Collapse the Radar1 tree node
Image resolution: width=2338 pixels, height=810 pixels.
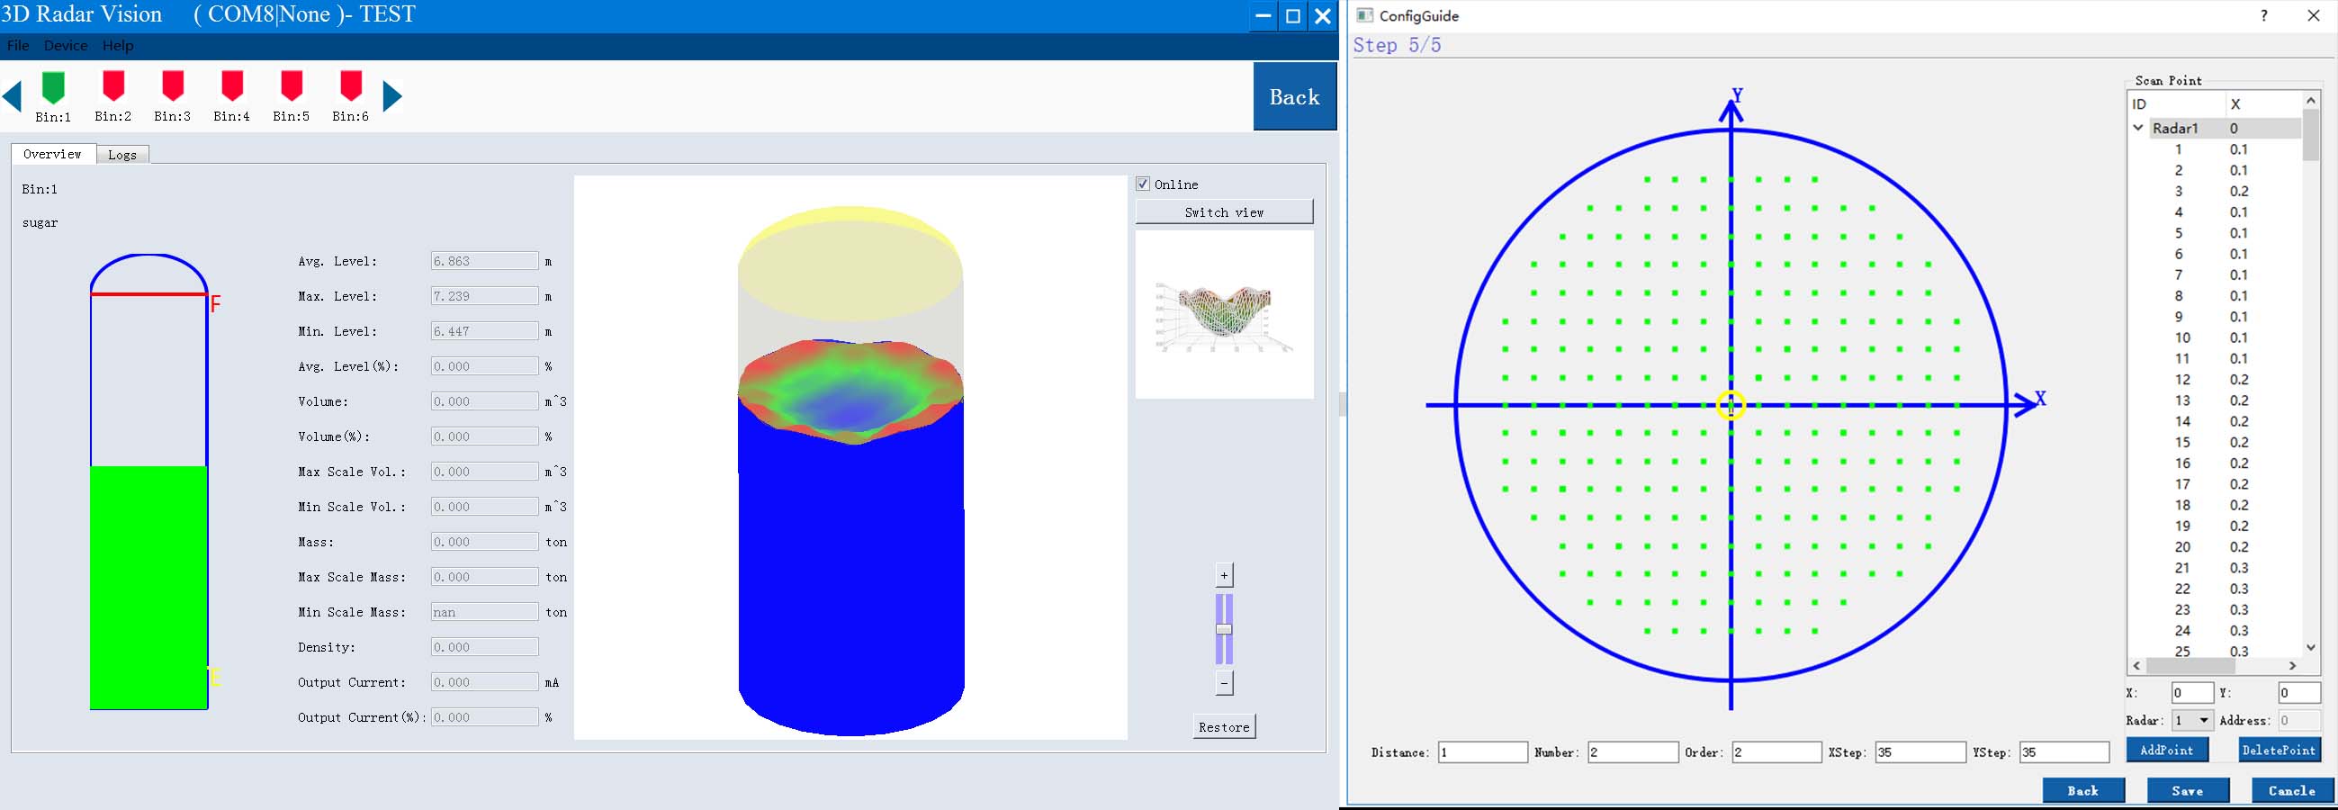2138,128
